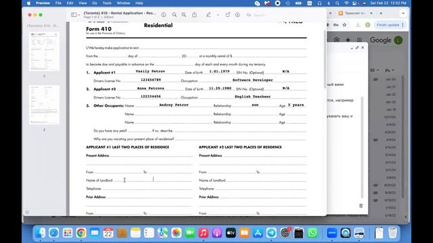
Task: Click the Name of Landlord field for Applicant #1
Action: coord(153,180)
